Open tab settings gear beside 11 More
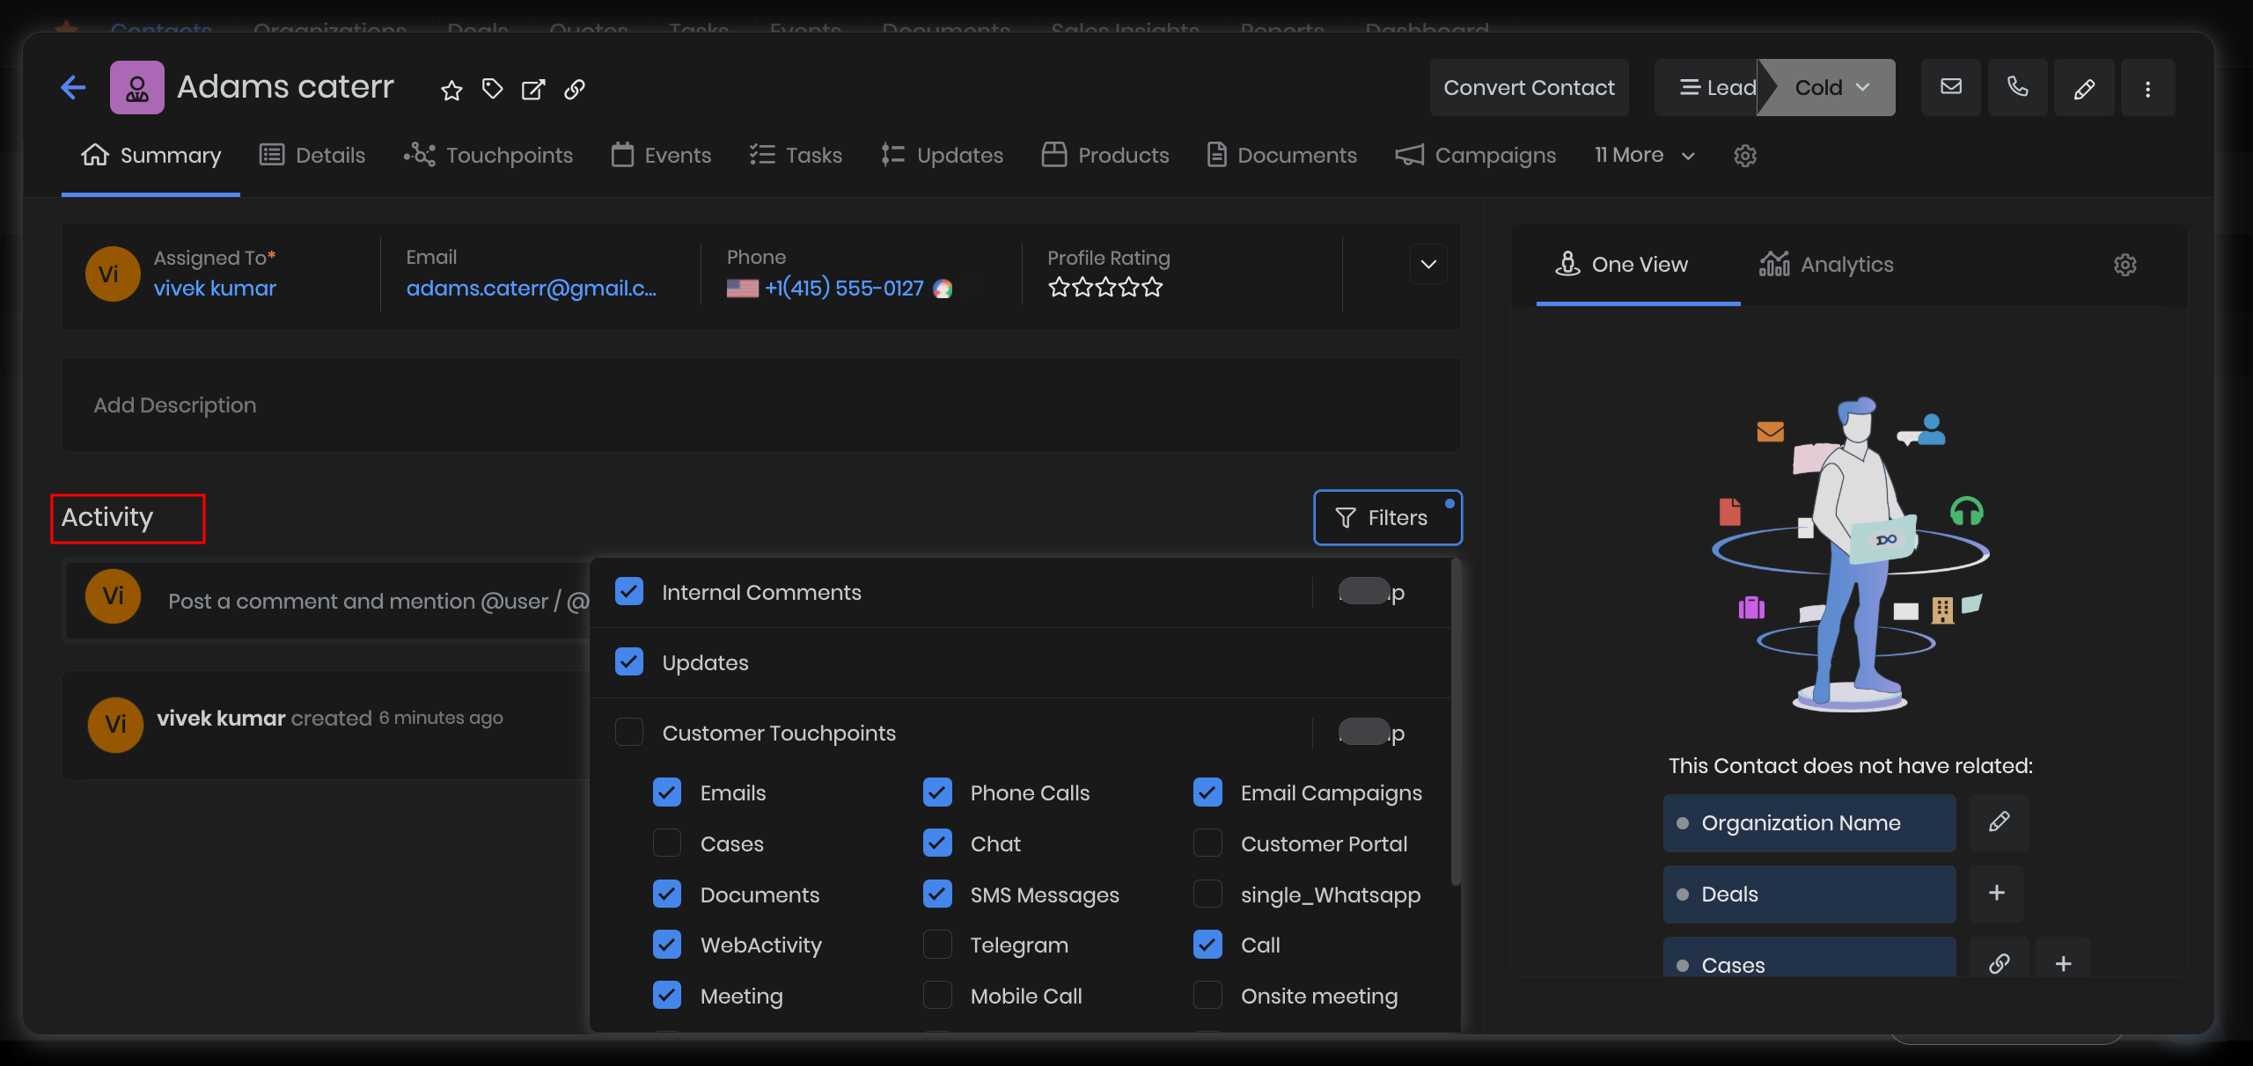Image resolution: width=2253 pixels, height=1066 pixels. point(1744,156)
